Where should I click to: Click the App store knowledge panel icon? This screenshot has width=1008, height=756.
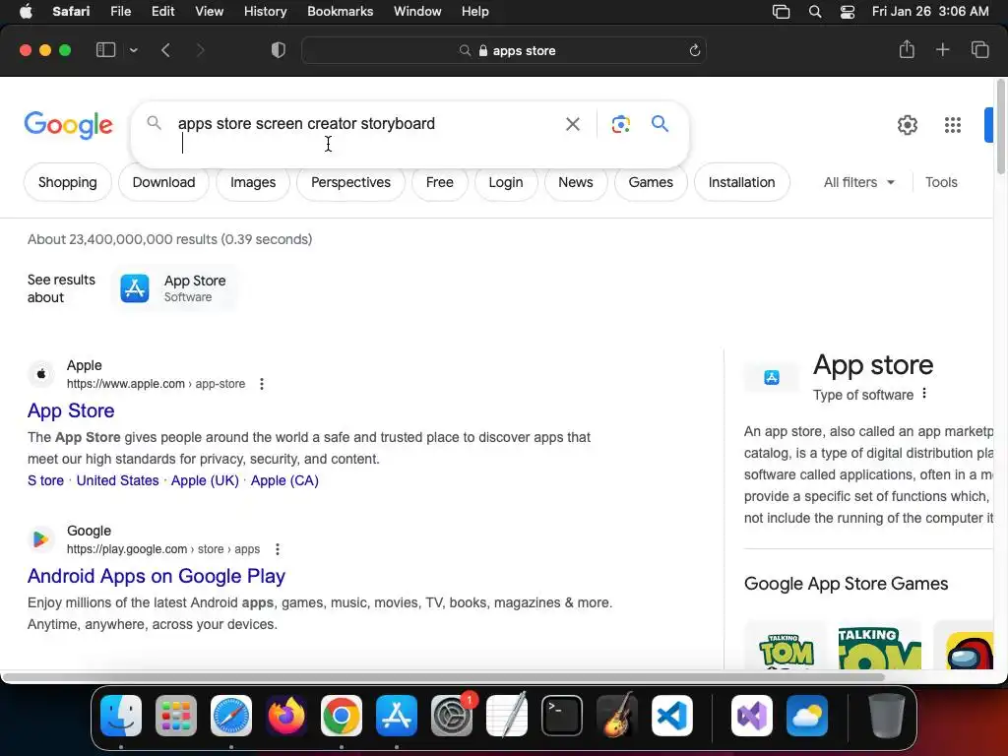772,377
